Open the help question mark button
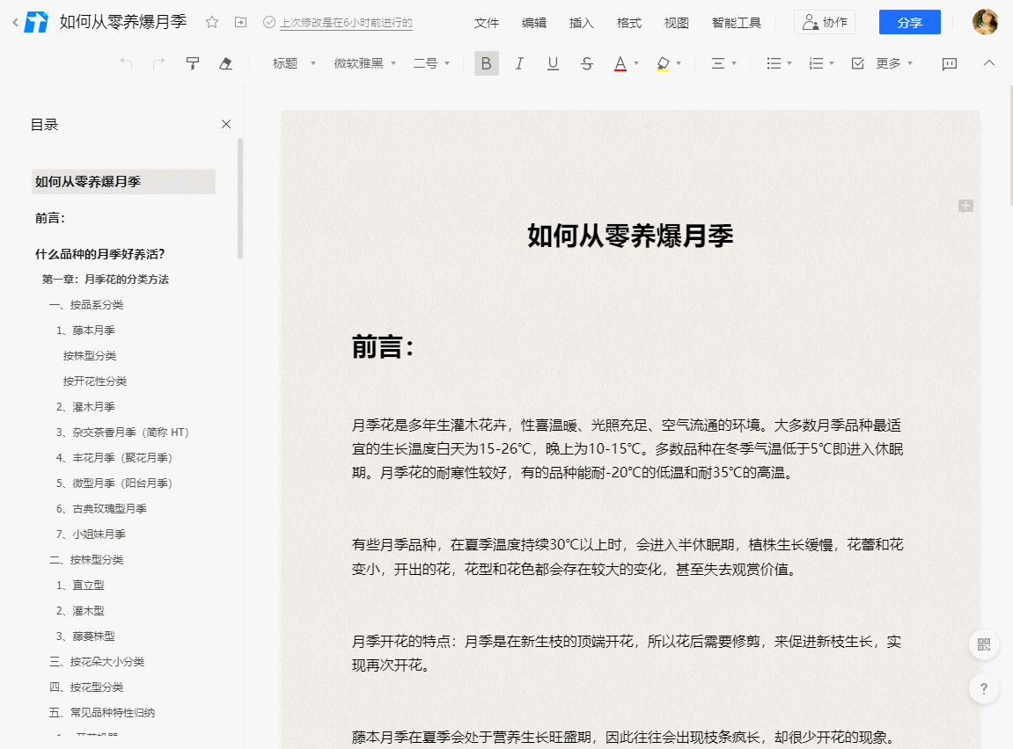 pyautogui.click(x=983, y=688)
